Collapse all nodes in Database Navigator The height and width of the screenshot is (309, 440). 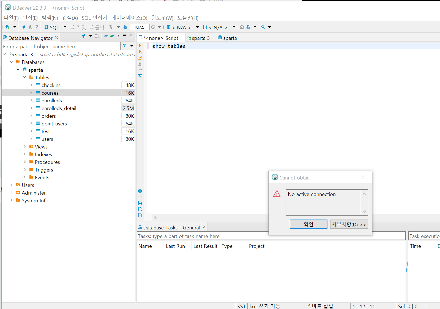106,36
